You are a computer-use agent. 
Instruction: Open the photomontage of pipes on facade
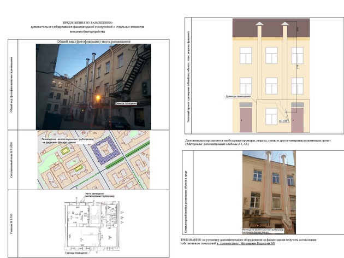pyautogui.click(x=269, y=192)
